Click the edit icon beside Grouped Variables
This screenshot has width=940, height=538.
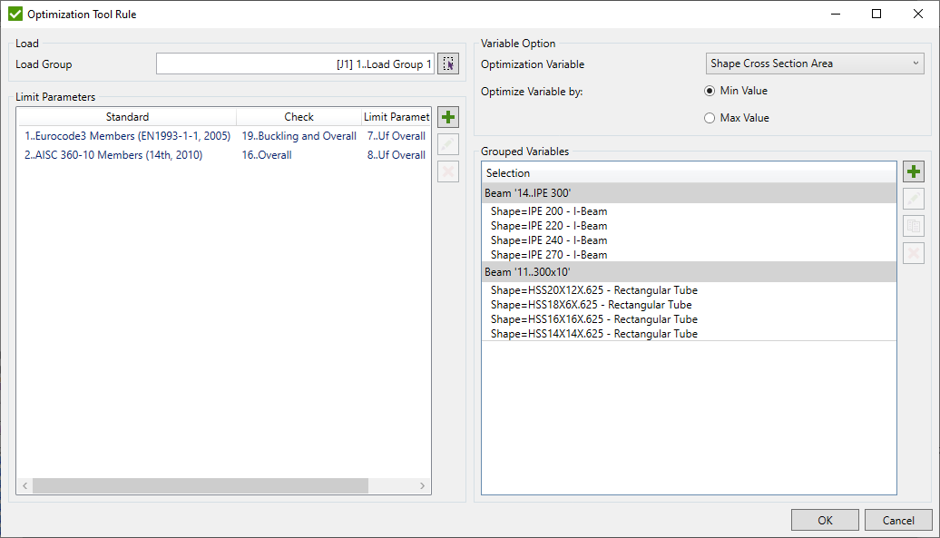[913, 198]
